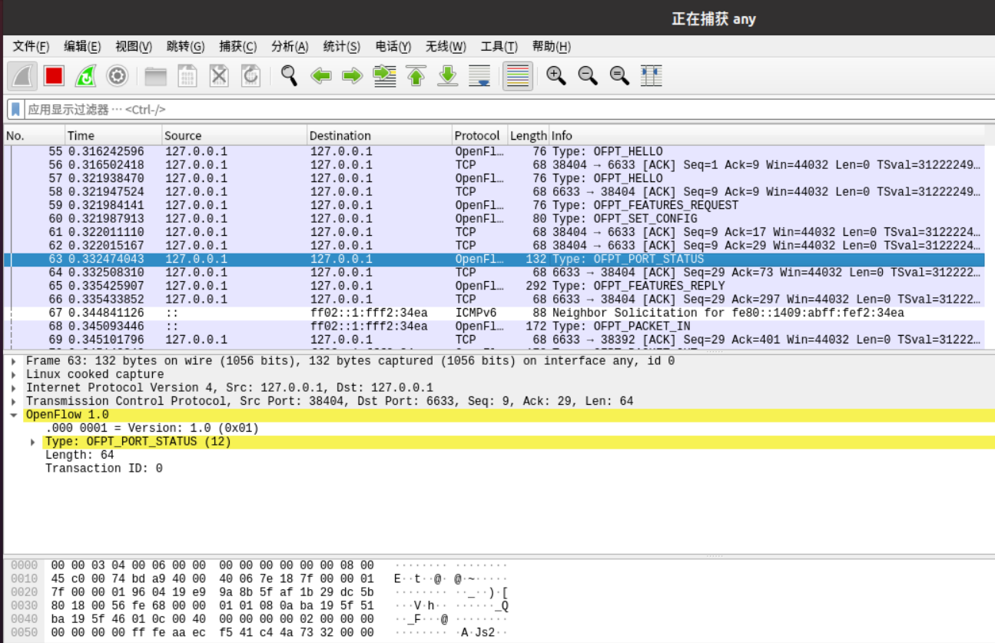This screenshot has width=995, height=643.
Task: Select packet 59 OFPT_FEATURES_REQUEST row
Action: (x=494, y=205)
